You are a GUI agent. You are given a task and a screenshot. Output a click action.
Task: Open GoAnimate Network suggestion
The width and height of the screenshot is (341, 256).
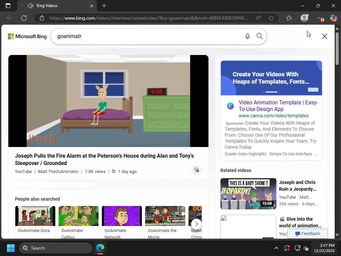122,222
